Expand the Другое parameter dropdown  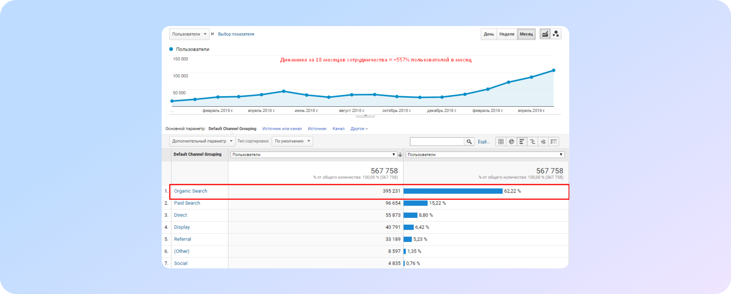[359, 129]
